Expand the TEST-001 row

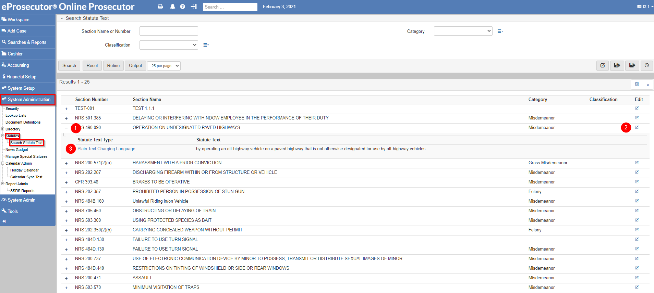click(x=66, y=109)
